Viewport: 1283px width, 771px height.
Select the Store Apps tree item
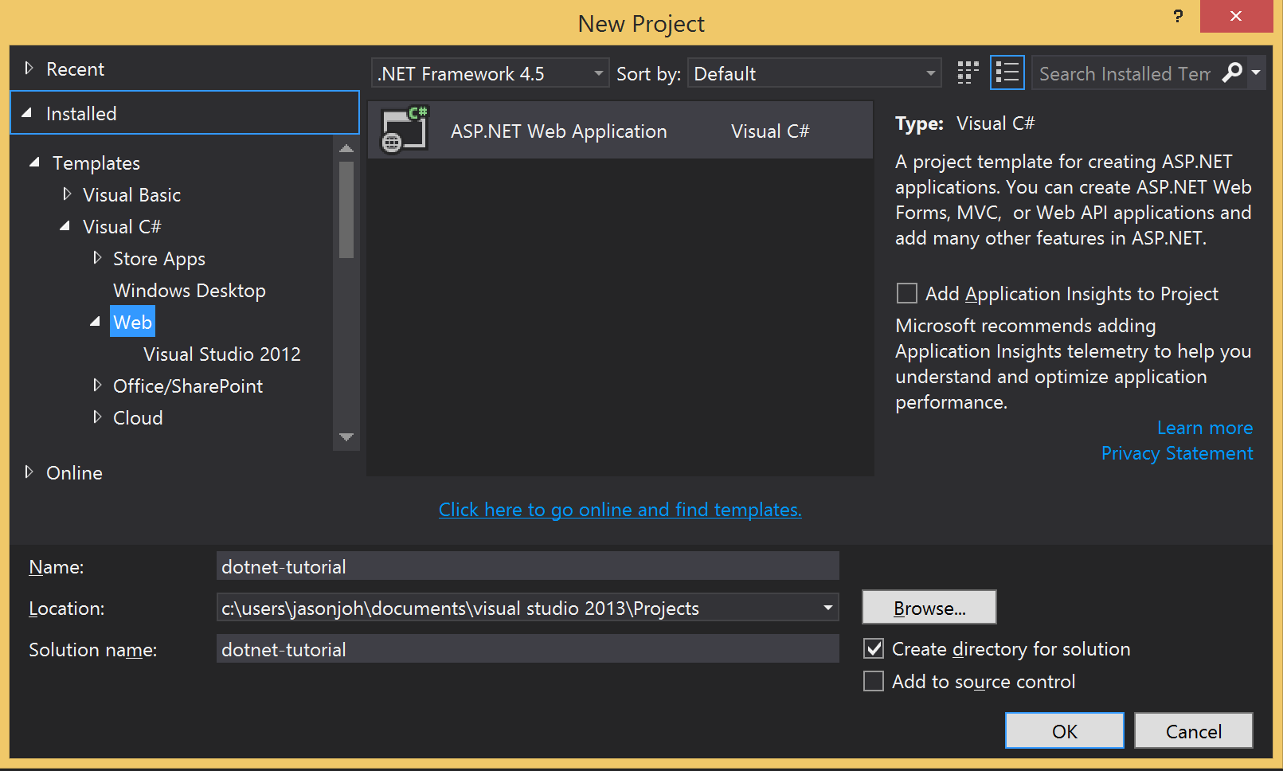(159, 259)
